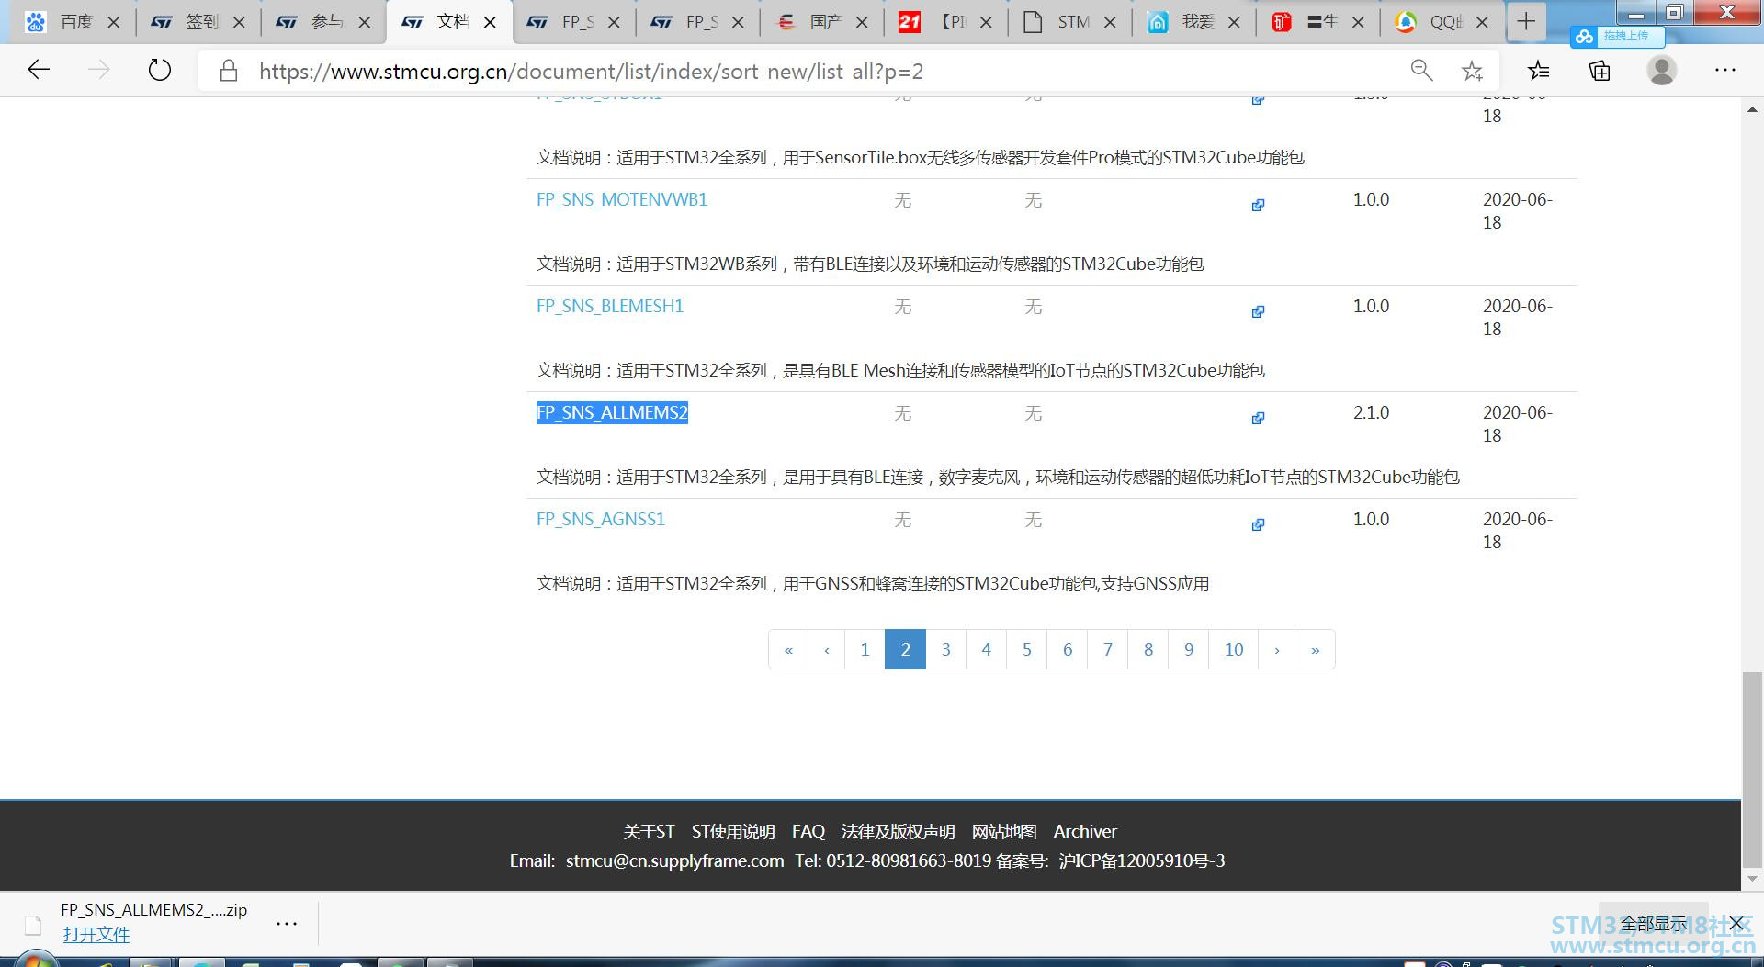Viewport: 1764px width, 967px height.
Task: Jump to last page of pagination
Action: (1315, 649)
